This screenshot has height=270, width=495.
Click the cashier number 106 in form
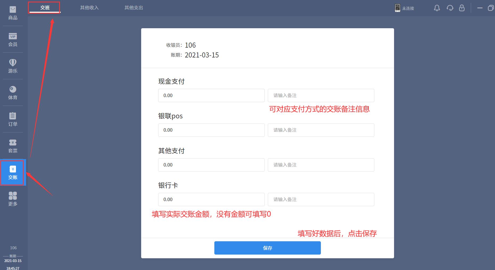tap(190, 45)
